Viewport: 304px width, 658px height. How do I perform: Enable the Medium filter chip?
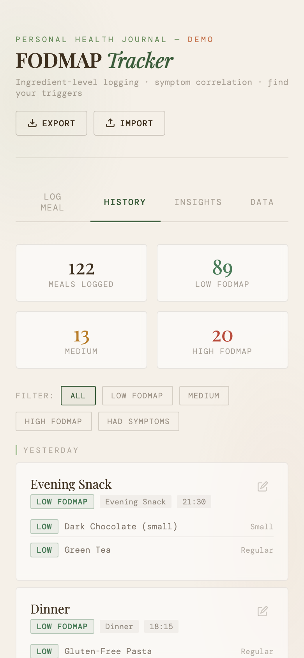click(x=204, y=396)
